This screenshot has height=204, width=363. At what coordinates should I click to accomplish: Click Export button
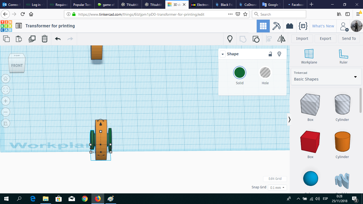point(326,39)
